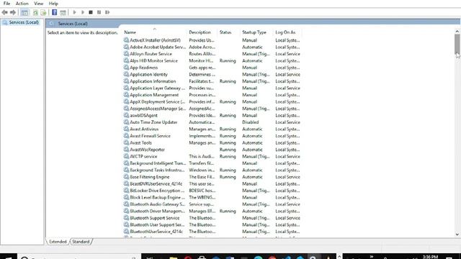Select the Alps HID Monitor Service row
Viewport: 461px width, 259px height.
[x=212, y=60]
